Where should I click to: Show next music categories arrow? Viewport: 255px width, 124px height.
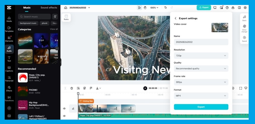pyautogui.click(x=57, y=48)
